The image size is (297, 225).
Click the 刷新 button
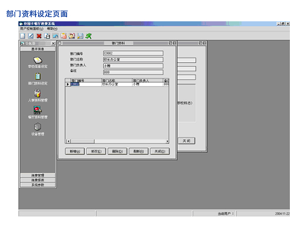[138, 152]
